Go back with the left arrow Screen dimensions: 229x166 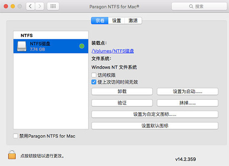click(x=30, y=6)
